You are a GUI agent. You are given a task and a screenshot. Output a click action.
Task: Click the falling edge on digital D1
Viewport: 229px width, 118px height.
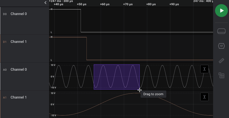pyautogui.click(x=87, y=49)
